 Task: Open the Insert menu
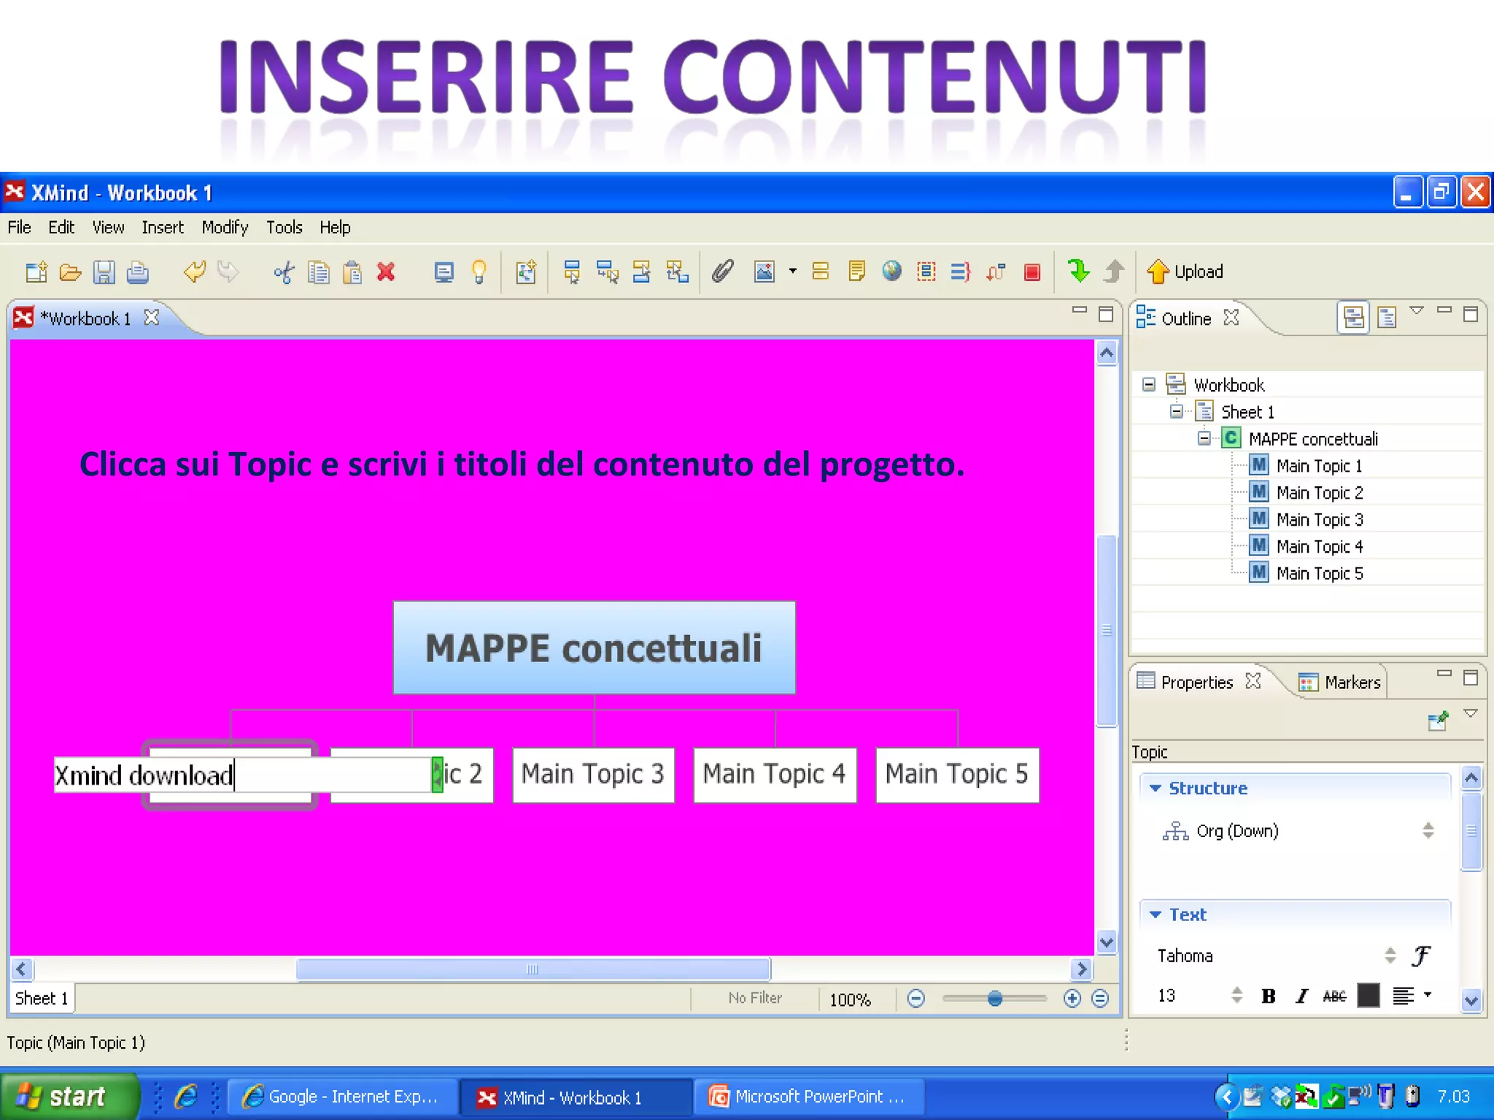pyautogui.click(x=163, y=227)
